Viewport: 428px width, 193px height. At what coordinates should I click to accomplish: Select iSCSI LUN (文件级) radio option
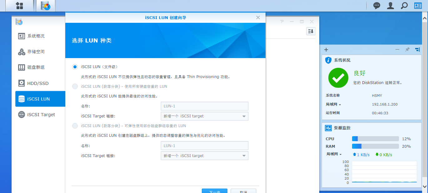point(75,67)
